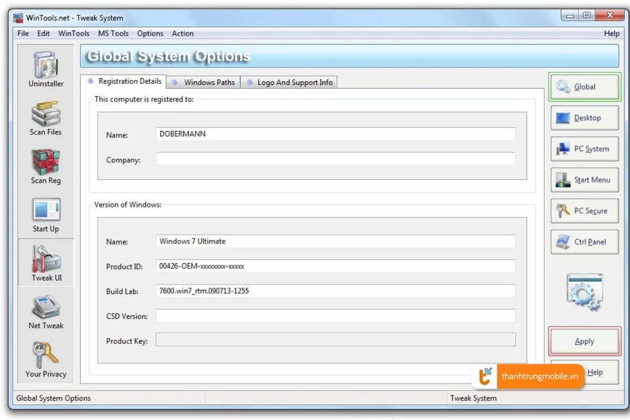This screenshot has width=630, height=420.
Task: Open the PC Secure section
Action: [x=584, y=211]
